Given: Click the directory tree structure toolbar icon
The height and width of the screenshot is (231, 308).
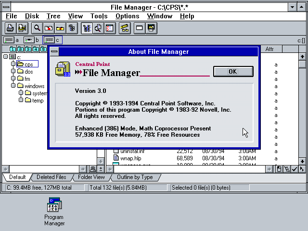Looking at the screenshot, I should (72, 28).
